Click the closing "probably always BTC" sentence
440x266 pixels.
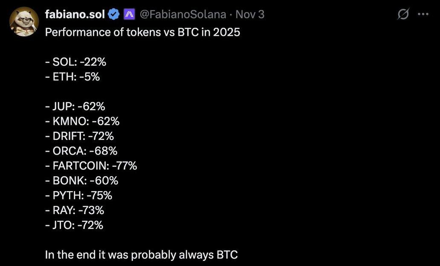141,255
